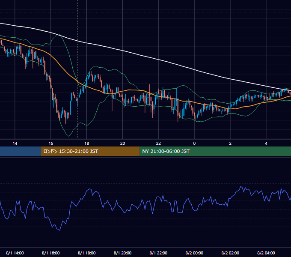The width and height of the screenshot is (291, 257).
Task: Click the 8/1 22:00 date label
Action: pyautogui.click(x=158, y=253)
